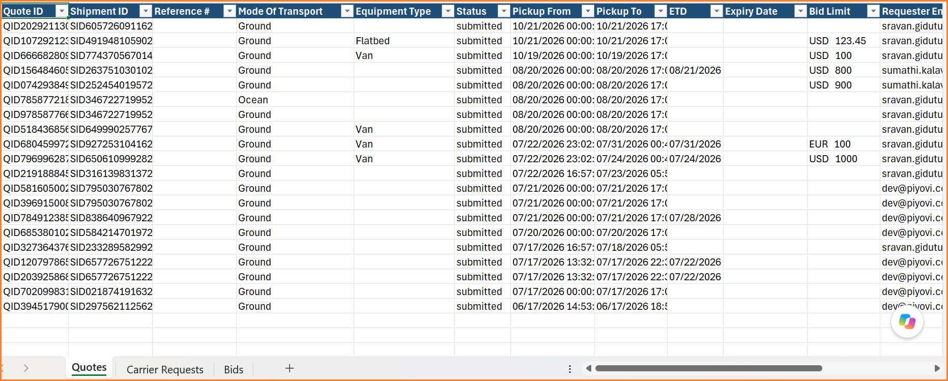This screenshot has height=381, width=948.
Task: Open the Status column filter dropdown
Action: click(504, 11)
